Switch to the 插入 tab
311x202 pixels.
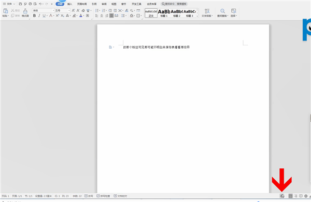(69, 4)
